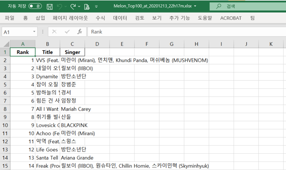
Task: Click the Lovesick title cell
Action: pos(48,125)
